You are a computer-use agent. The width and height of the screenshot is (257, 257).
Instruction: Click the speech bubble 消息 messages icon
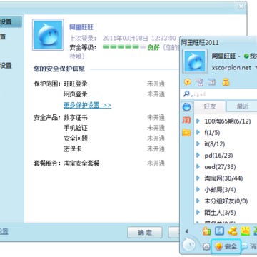[x=245, y=246]
